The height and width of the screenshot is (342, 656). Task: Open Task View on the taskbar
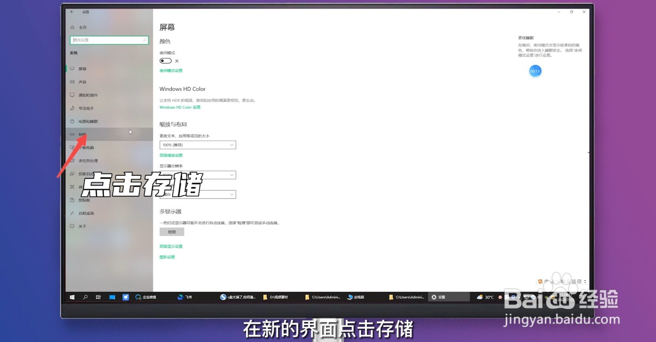click(98, 297)
